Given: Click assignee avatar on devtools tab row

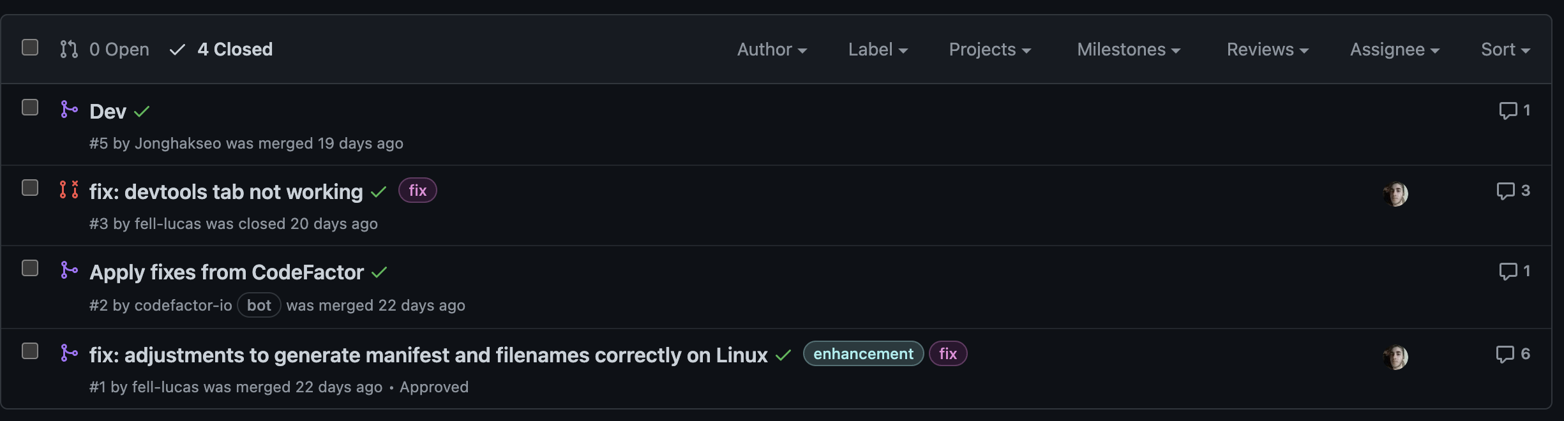Looking at the screenshot, I should (x=1395, y=194).
